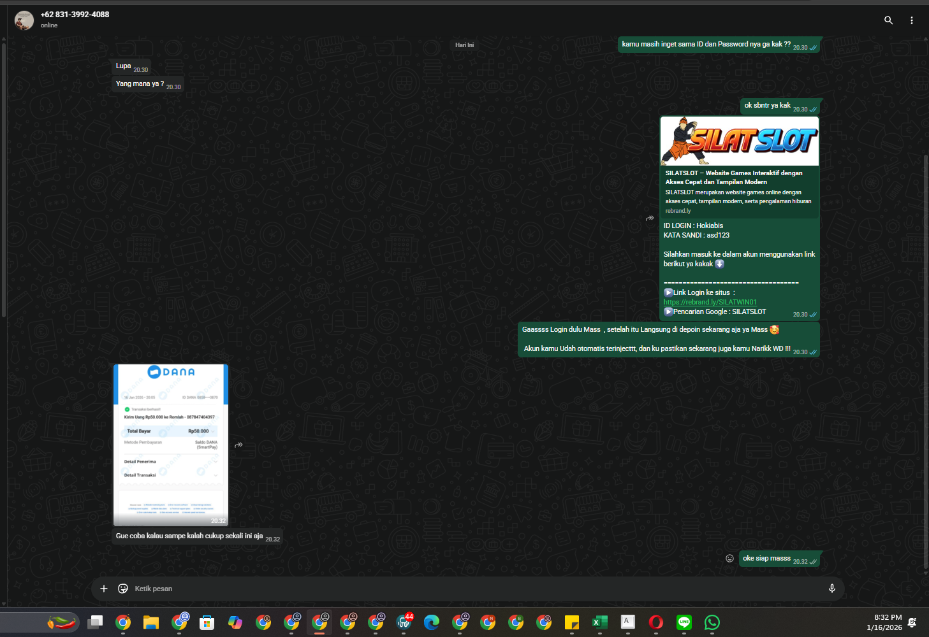The width and height of the screenshot is (929, 637).
Task: Open the emoji sticker picker icon
Action: (x=123, y=589)
